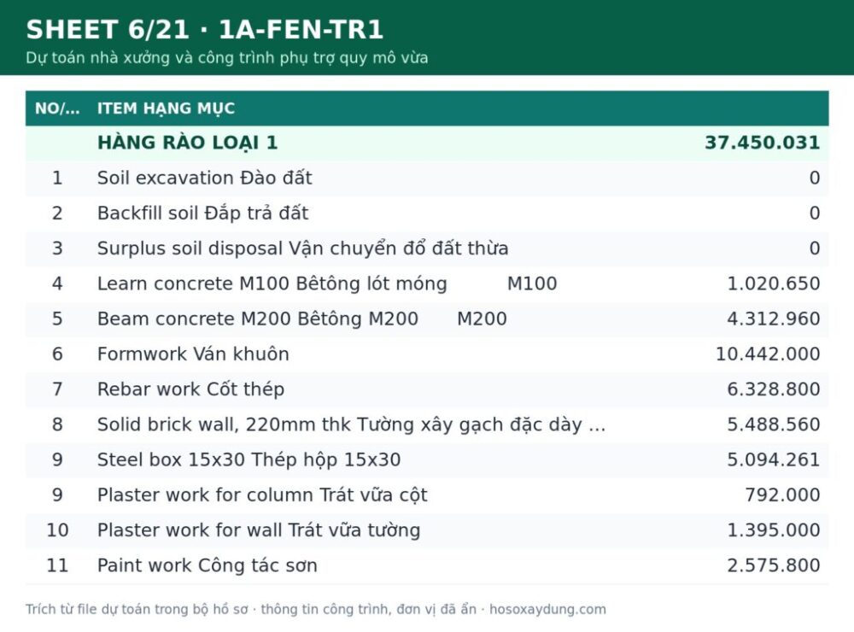Select row 'Paint work Công tác sơn'

[x=427, y=565]
